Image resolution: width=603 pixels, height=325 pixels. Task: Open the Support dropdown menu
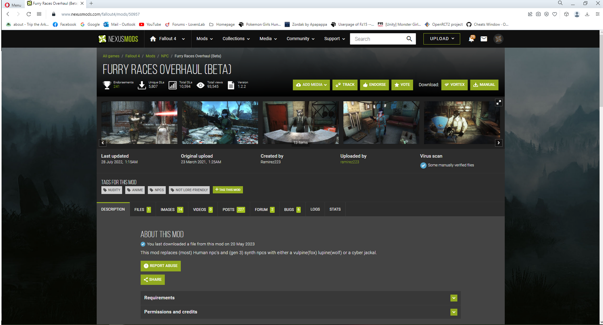tap(334, 39)
